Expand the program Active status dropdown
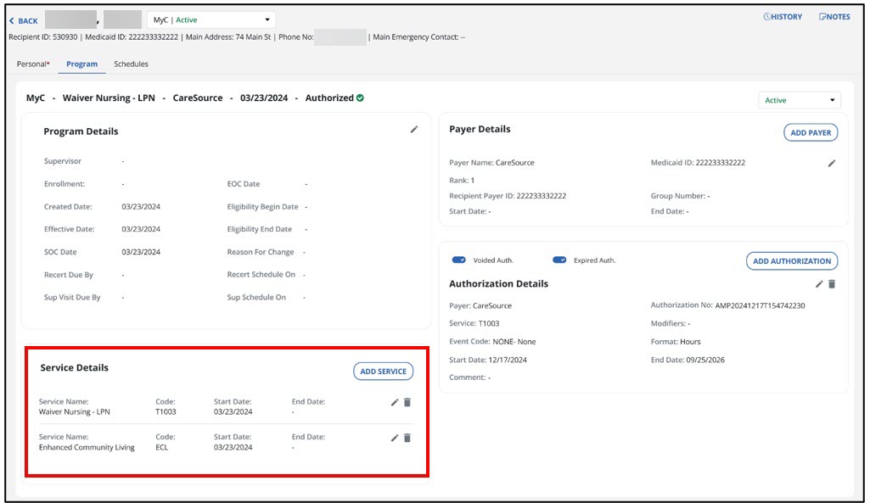 [799, 100]
